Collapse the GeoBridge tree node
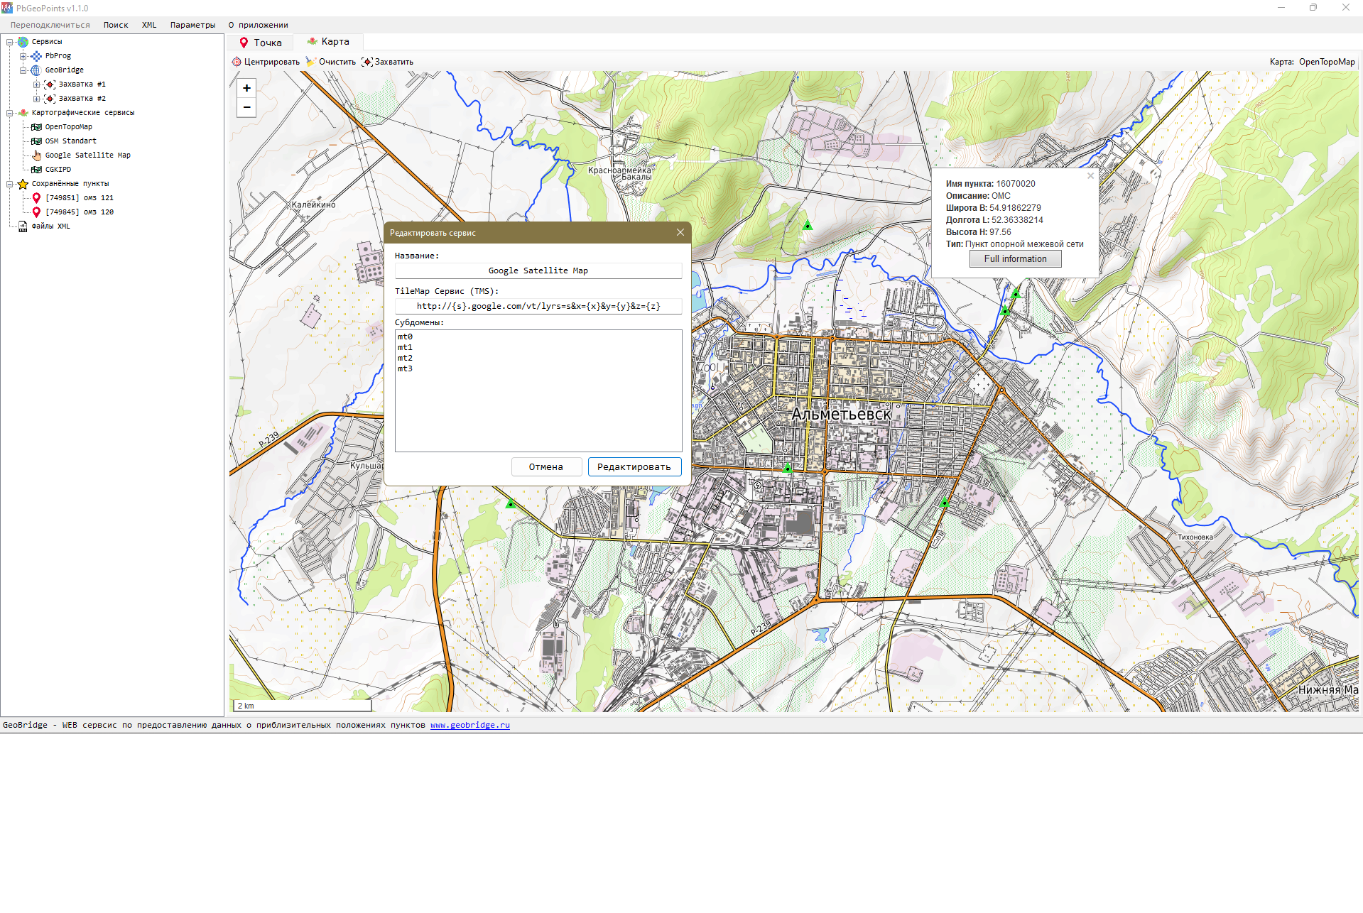This screenshot has height=913, width=1363. coord(23,70)
